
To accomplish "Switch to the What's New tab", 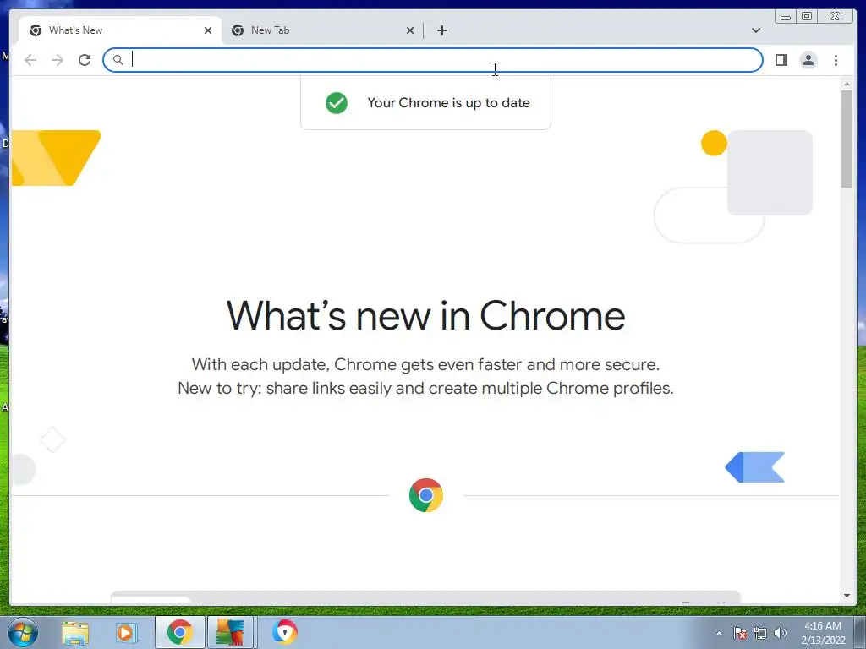I will coord(120,30).
